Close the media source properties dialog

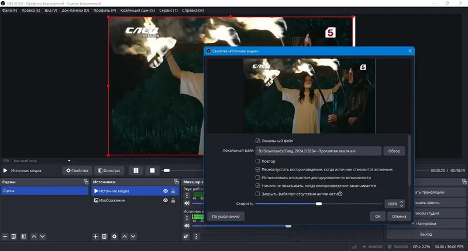coord(410,51)
